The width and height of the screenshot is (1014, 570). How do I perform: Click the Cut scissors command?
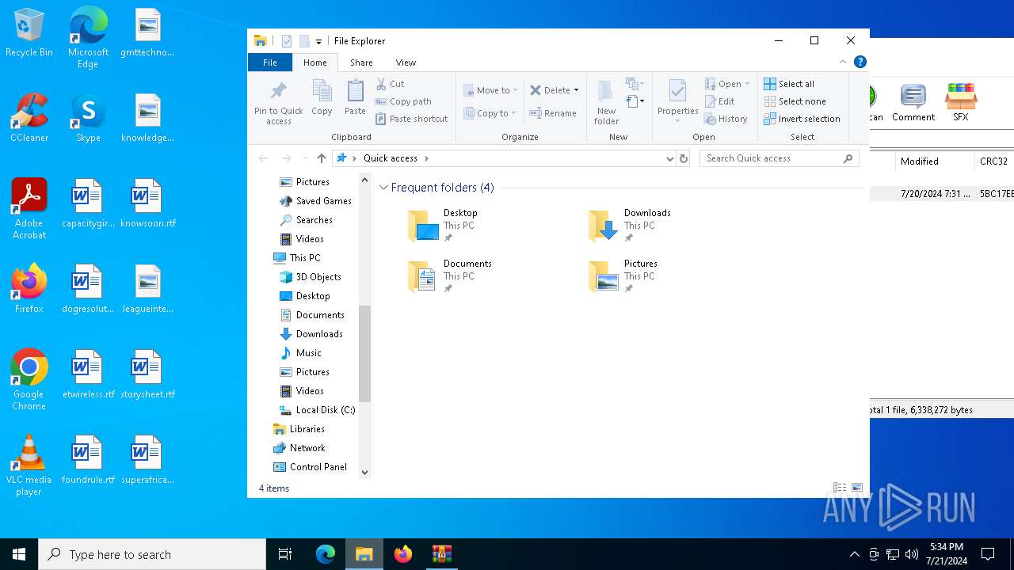click(x=390, y=84)
